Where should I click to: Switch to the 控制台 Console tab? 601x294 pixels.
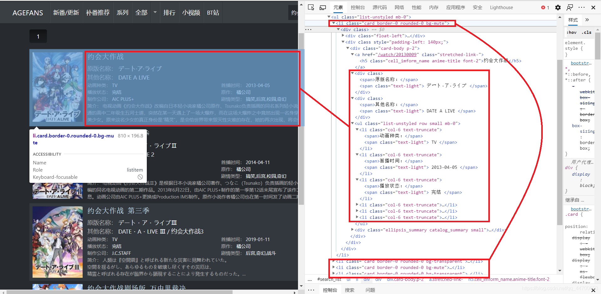pyautogui.click(x=358, y=8)
